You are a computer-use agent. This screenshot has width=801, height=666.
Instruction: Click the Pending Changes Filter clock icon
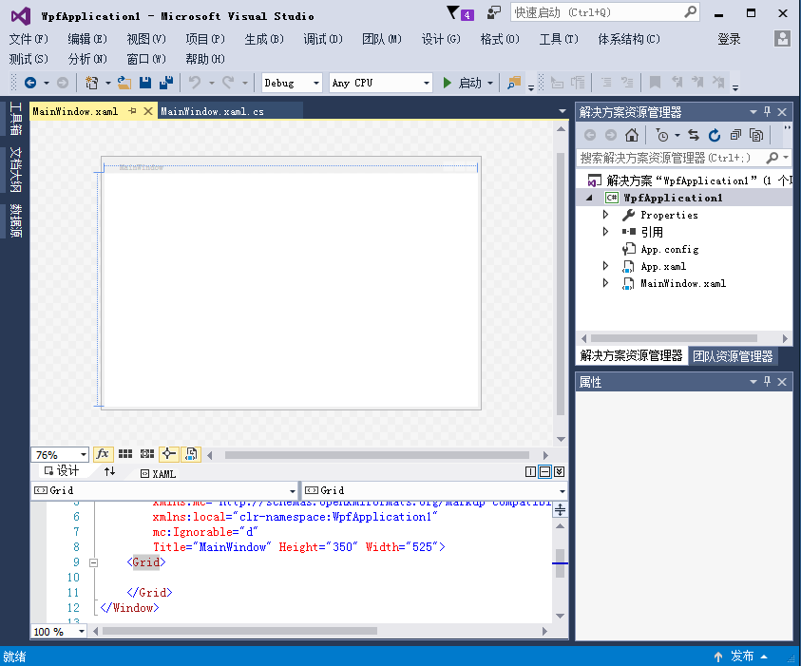point(662,135)
